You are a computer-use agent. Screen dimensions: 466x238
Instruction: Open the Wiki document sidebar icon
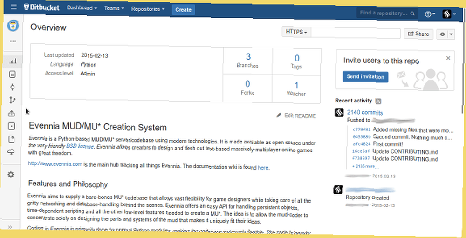tap(11, 139)
